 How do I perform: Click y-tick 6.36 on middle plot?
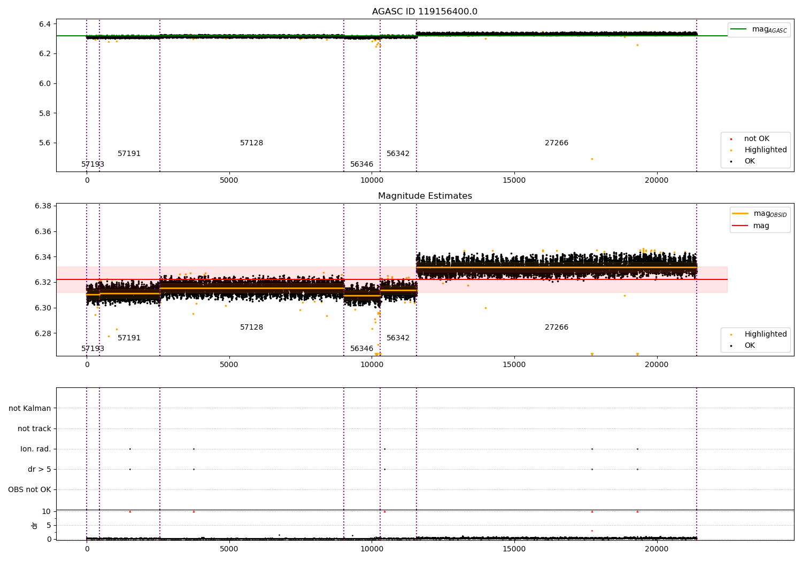coord(43,231)
